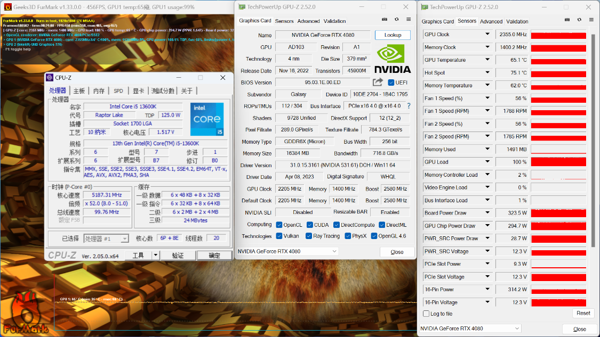Screen dimensions: 600x337
Task: Toggle the Vulkan checkbox
Action: [279, 236]
